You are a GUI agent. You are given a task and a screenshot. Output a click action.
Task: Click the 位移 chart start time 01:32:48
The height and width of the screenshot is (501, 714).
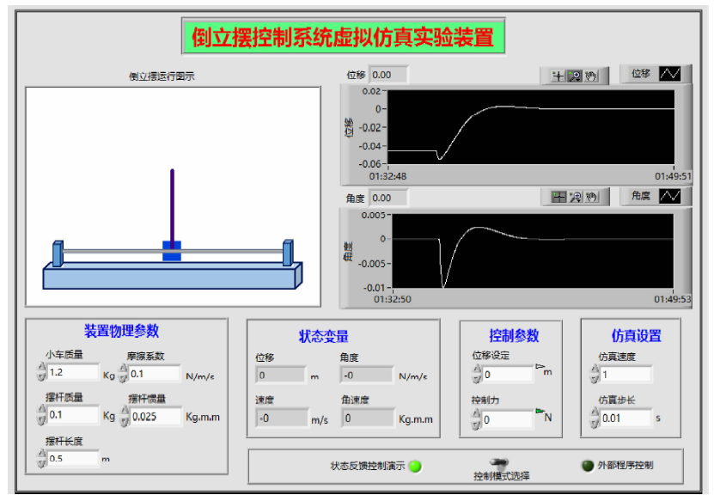pyautogui.click(x=388, y=176)
